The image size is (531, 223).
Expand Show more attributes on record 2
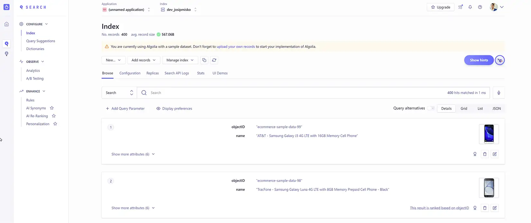click(x=133, y=208)
